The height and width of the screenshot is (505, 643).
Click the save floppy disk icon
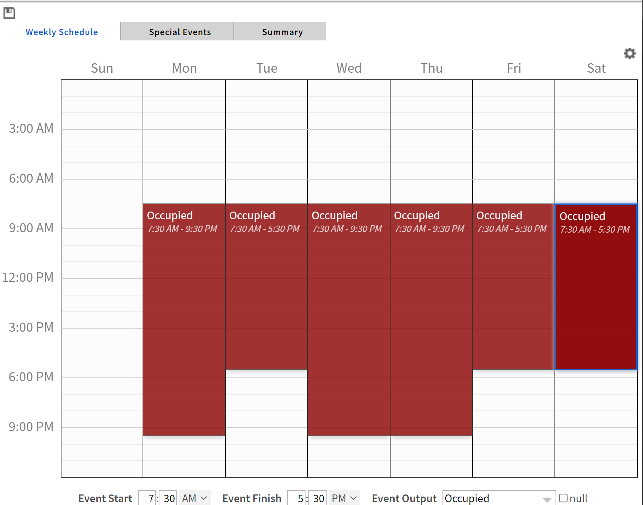(9, 13)
